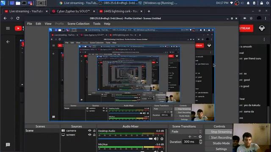The height and width of the screenshot is (152, 271).
Task: Open the YouTube account avatar
Action: (262, 28)
